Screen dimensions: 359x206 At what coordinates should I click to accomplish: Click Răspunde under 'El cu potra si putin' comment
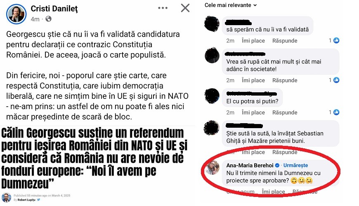(x=285, y=112)
